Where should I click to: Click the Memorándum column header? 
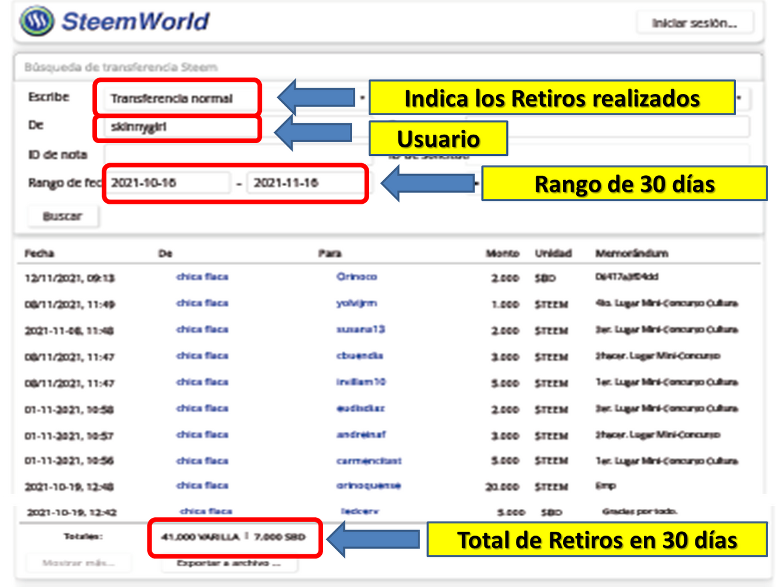click(632, 253)
